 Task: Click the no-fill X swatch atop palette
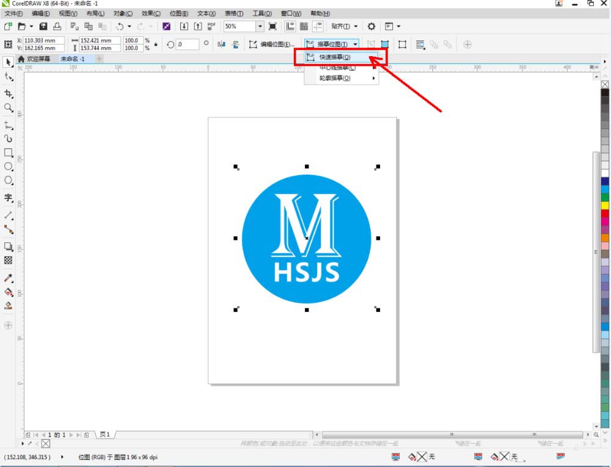pyautogui.click(x=605, y=84)
